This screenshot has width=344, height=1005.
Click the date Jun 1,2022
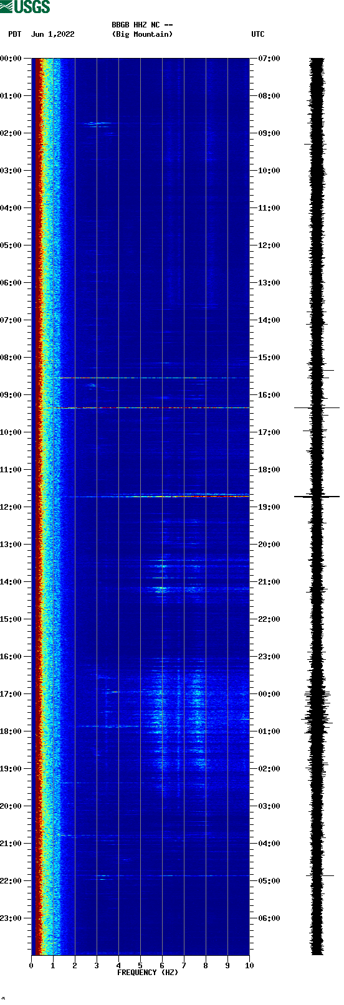(53, 34)
